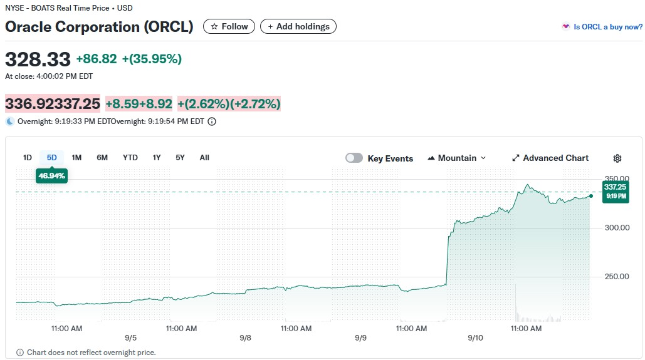Toggle the Key Events switch

(x=354, y=158)
